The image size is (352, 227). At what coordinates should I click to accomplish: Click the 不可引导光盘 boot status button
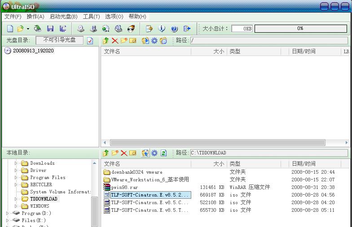coord(59,40)
